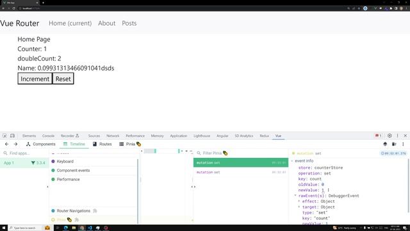
Task: Click the Vue devtools back arrow
Action: click(7, 144)
